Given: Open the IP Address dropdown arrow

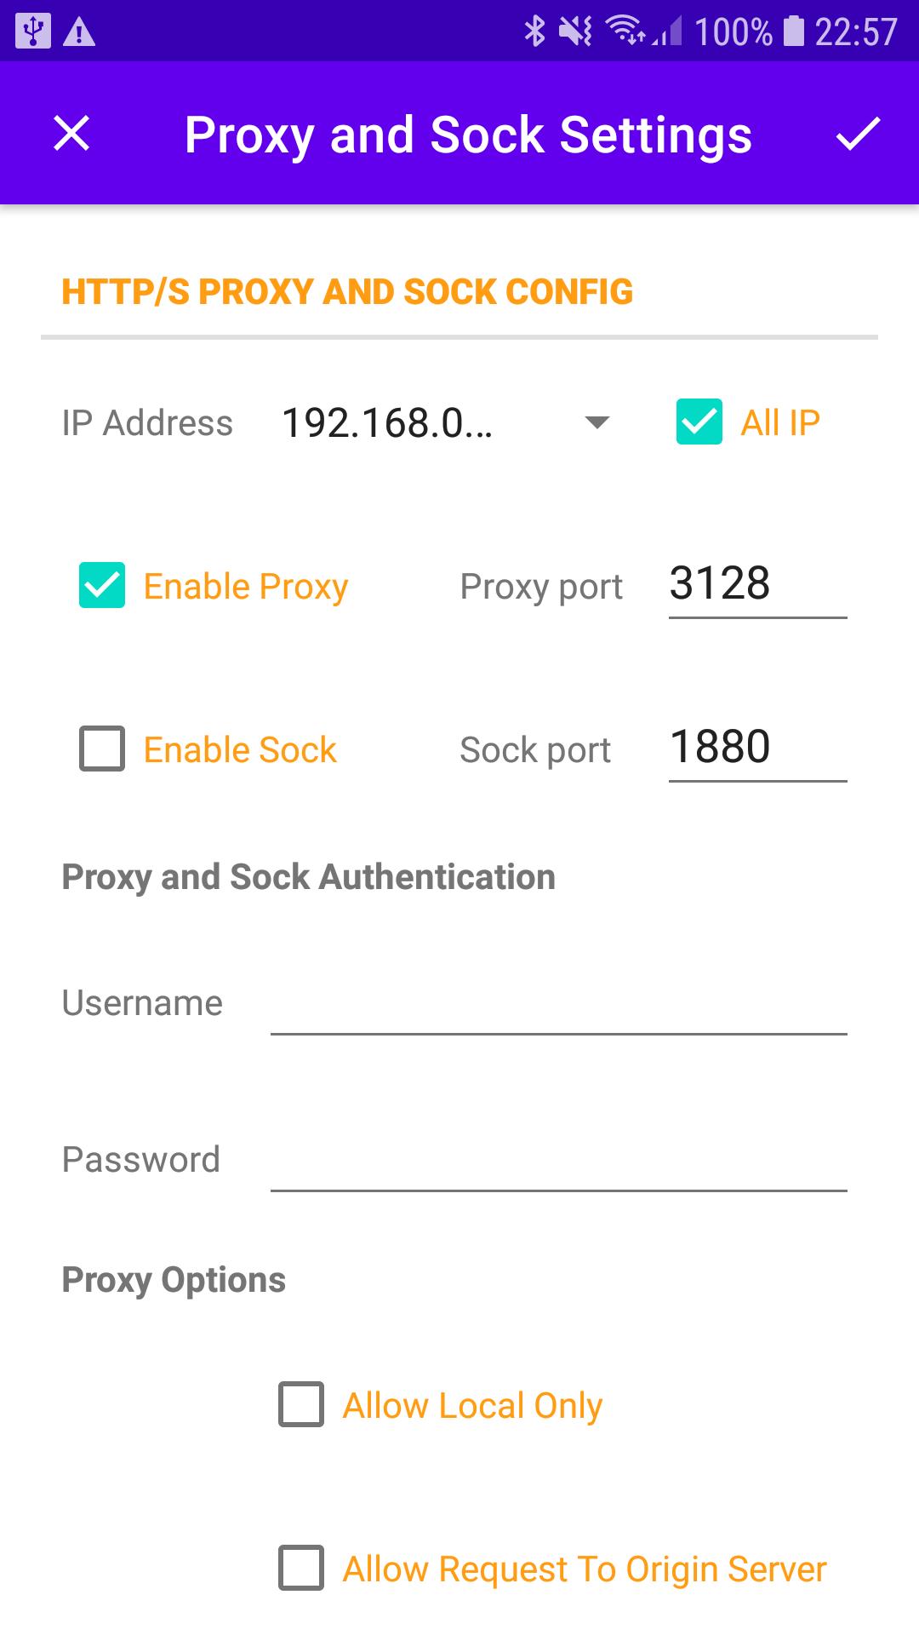Looking at the screenshot, I should pos(598,422).
